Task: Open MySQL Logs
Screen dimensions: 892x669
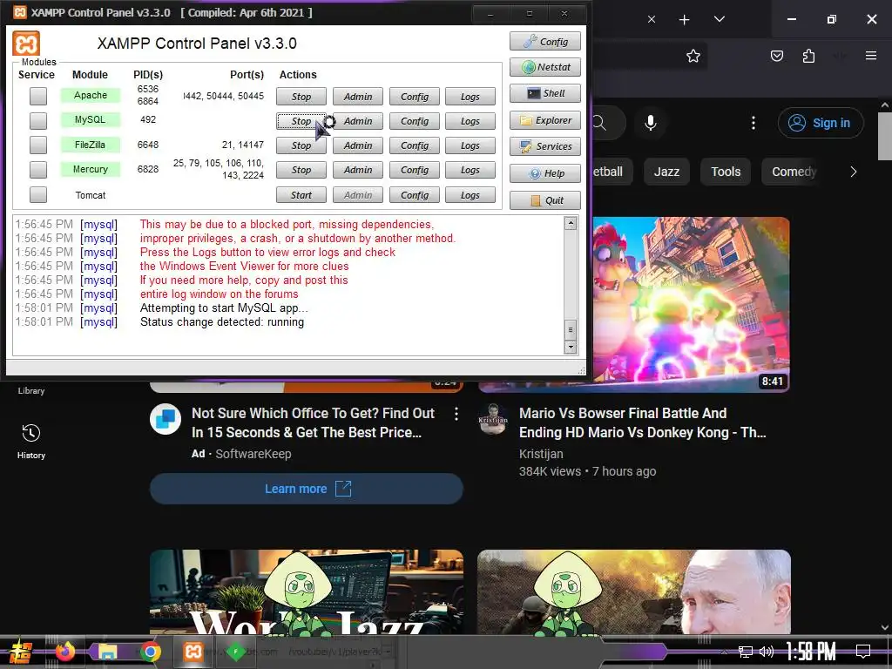Action: coord(470,121)
